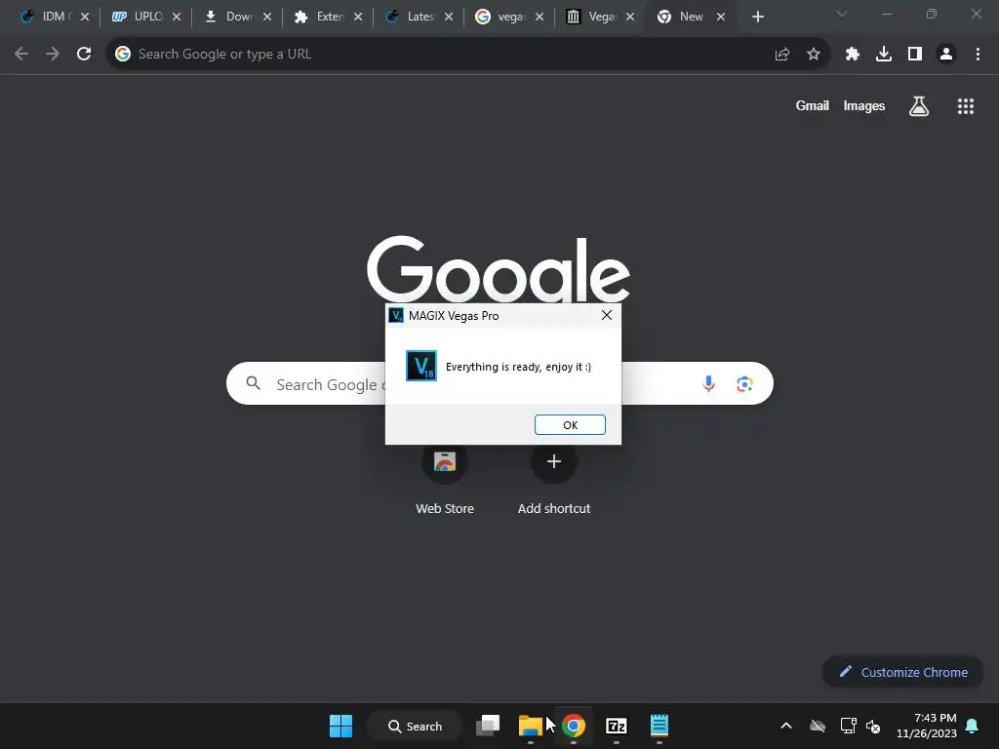The image size is (999, 749).
Task: Open a new browser tab
Action: coord(757,18)
